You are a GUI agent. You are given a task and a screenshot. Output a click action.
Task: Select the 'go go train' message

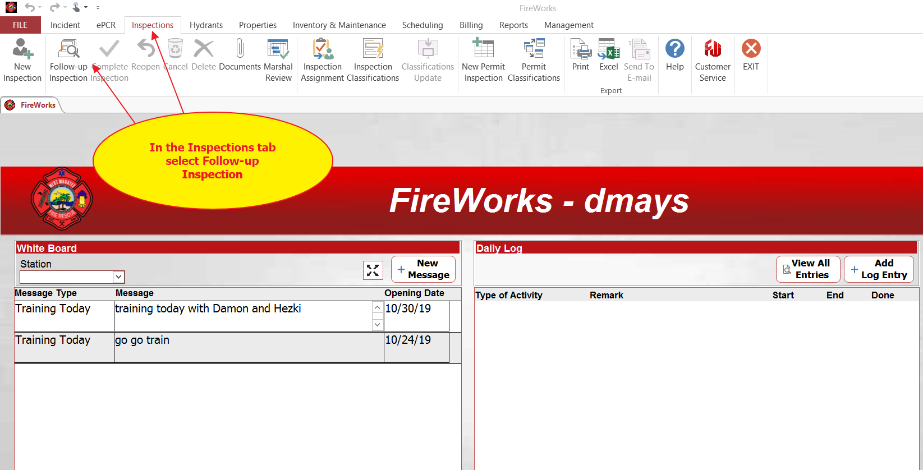click(x=249, y=348)
